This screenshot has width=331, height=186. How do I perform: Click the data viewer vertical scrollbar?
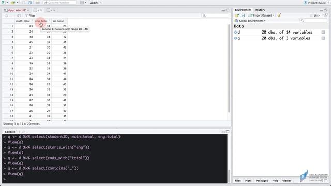(229, 69)
